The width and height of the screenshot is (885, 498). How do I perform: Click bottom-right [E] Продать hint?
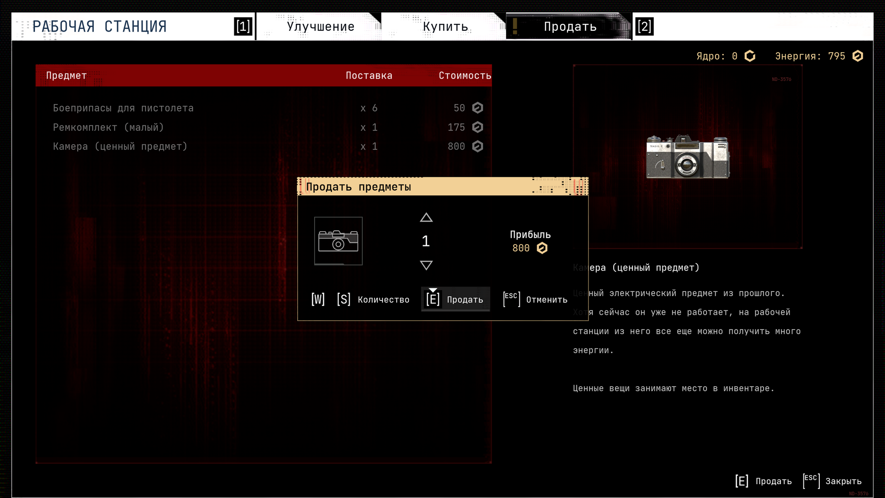764,481
